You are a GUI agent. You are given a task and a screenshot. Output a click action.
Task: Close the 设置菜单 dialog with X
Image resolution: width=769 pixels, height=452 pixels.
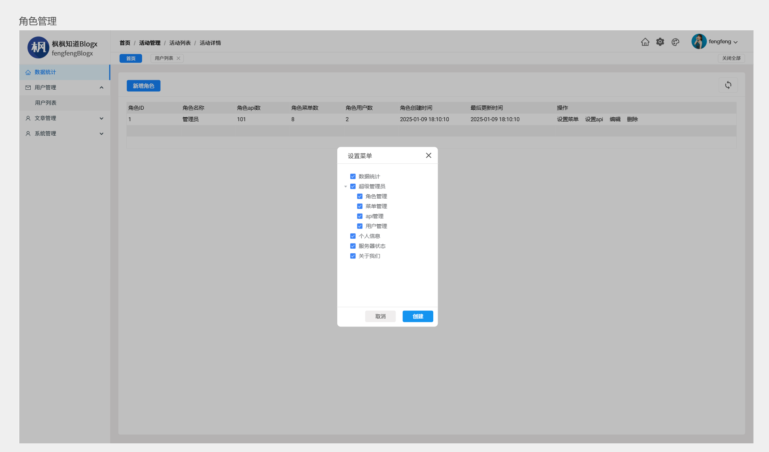pos(428,155)
